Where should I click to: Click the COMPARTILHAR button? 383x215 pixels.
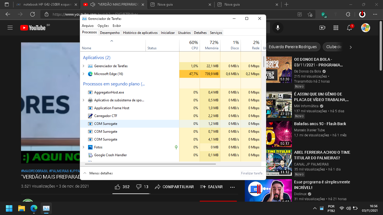coord(174,187)
